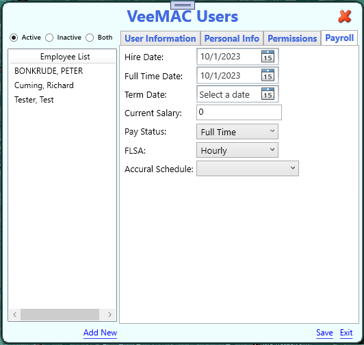Screen dimensions: 364x345
Task: Expand the Pay Status dropdown
Action: (x=237, y=132)
